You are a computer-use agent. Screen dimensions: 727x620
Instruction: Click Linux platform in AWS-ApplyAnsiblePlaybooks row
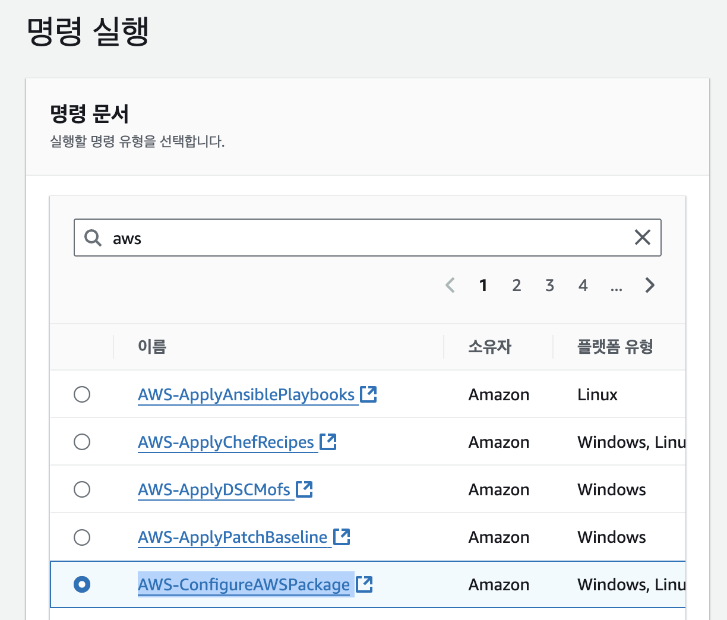598,395
